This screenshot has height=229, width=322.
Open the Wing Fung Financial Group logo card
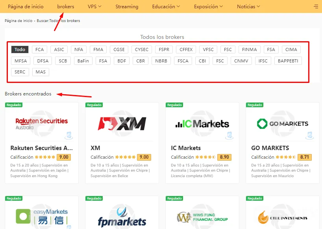click(x=202, y=217)
